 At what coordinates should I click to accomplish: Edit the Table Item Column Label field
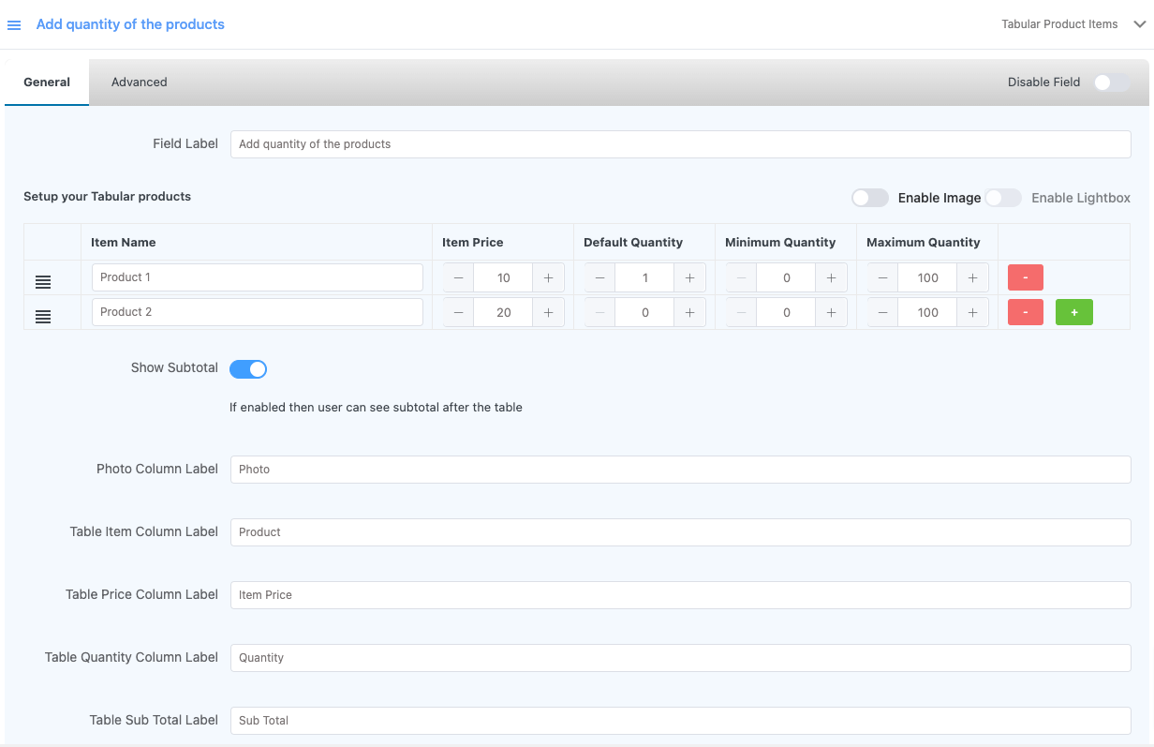click(681, 532)
